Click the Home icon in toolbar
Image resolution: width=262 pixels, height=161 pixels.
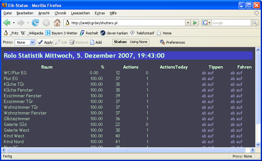pos(57,23)
